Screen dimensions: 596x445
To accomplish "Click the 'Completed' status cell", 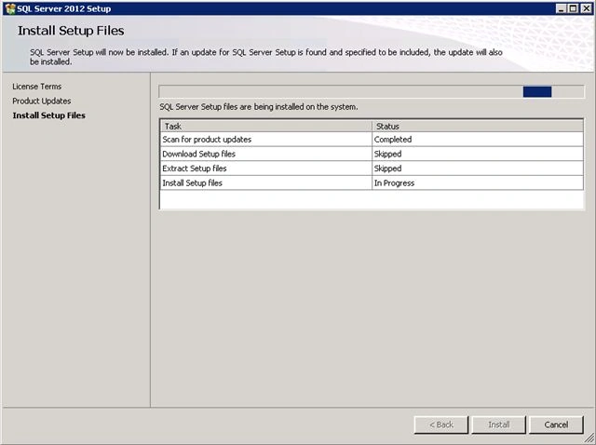I will point(478,139).
